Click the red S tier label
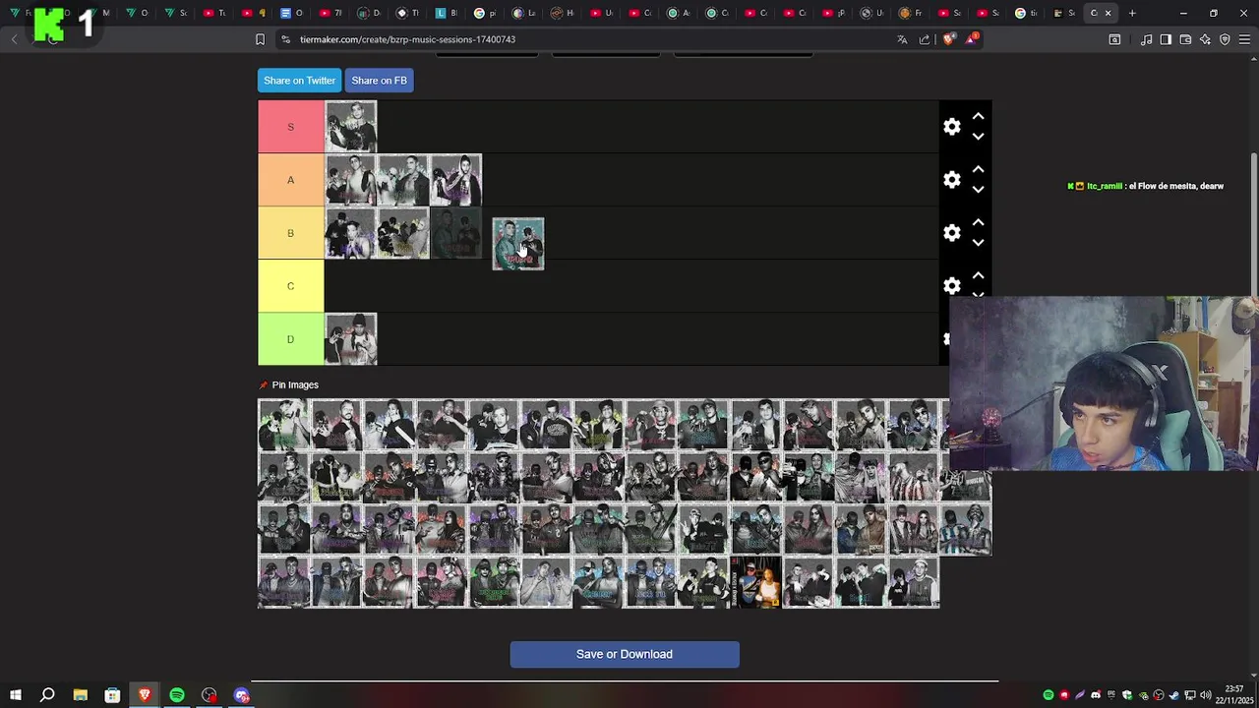 291,127
